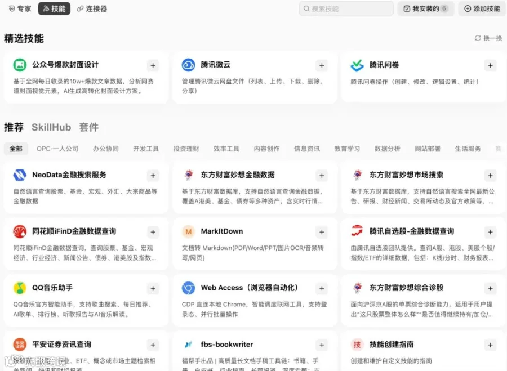Select the 推荐 section tab
This screenshot has width=507, height=371.
coord(14,127)
